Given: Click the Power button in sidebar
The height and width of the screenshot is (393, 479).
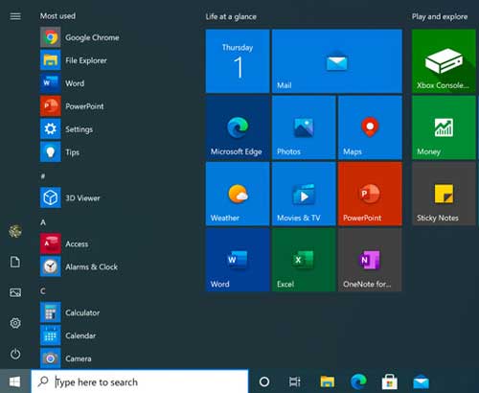Looking at the screenshot, I should (x=15, y=354).
